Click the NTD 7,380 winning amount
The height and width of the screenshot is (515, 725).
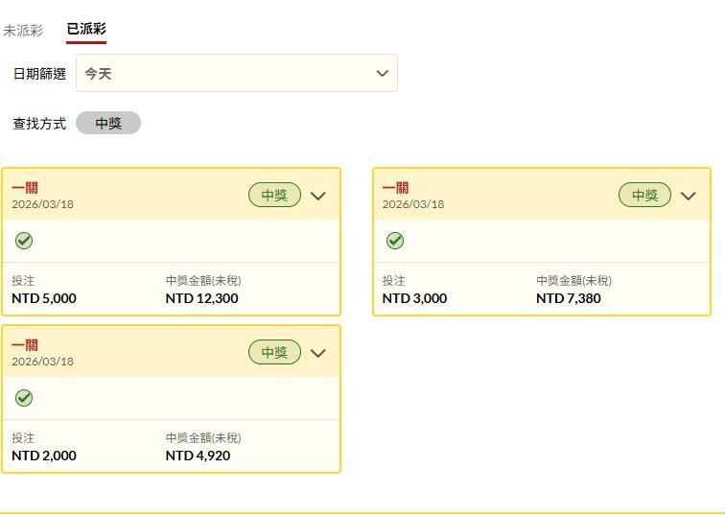point(568,298)
